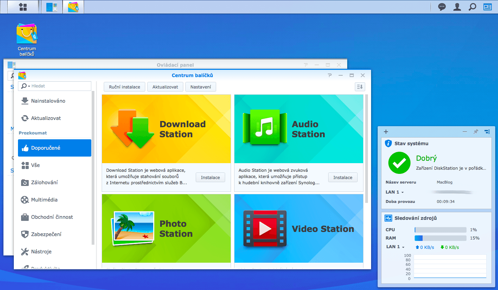Click Ovládací panel window title bar
This screenshot has height=290, width=498.
point(175,65)
